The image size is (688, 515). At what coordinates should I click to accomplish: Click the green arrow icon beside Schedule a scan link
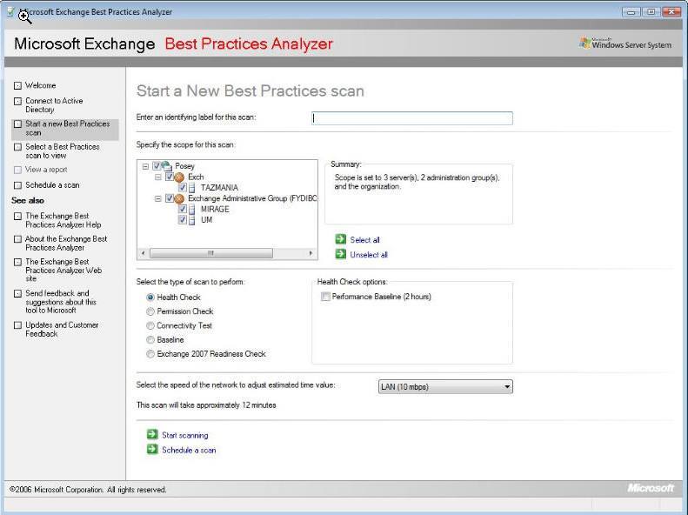pos(152,449)
